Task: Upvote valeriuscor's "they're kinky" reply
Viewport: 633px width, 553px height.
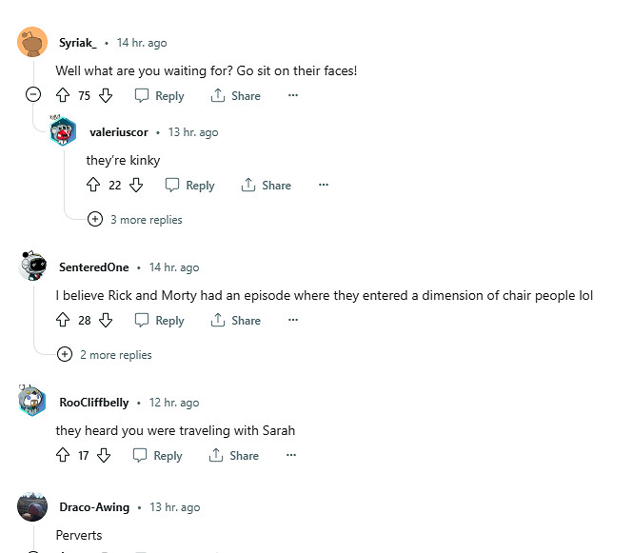Action: pos(93,185)
